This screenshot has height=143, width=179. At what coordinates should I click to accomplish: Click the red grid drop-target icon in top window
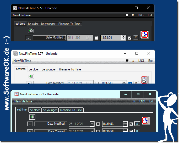tap(144, 35)
